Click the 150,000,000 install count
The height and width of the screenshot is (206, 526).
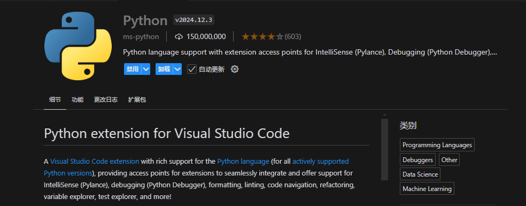206,36
